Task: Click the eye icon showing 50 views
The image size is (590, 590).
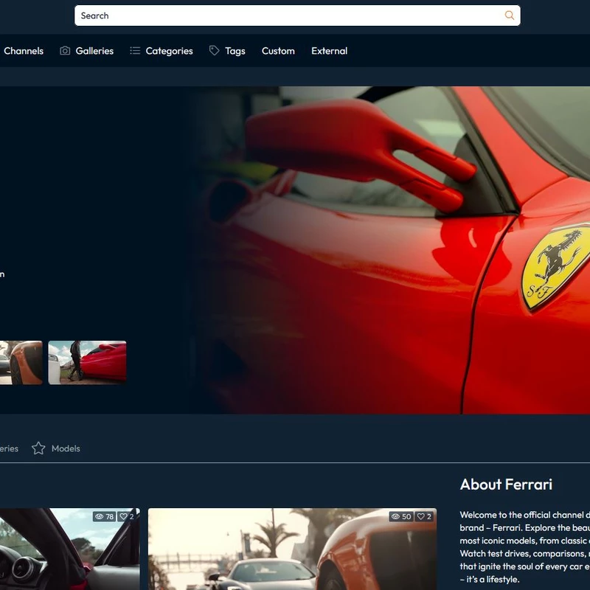Action: (395, 517)
